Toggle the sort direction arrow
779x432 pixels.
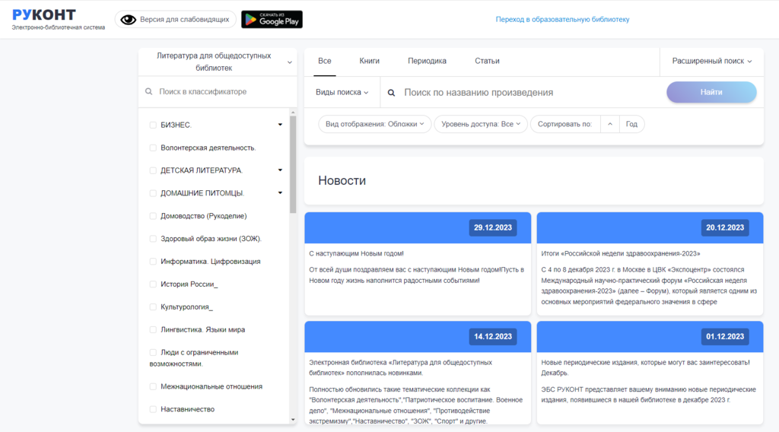610,124
